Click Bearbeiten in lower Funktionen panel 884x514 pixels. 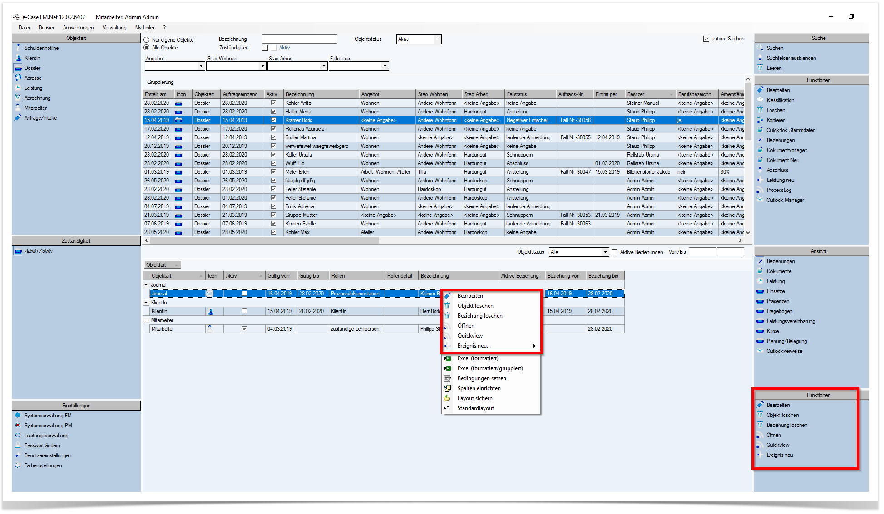[x=778, y=405]
